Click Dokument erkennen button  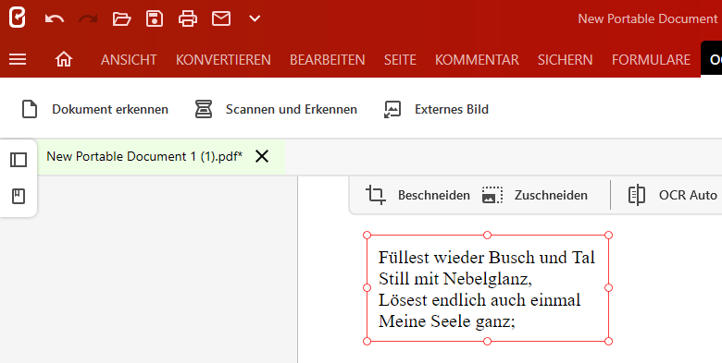(x=94, y=109)
